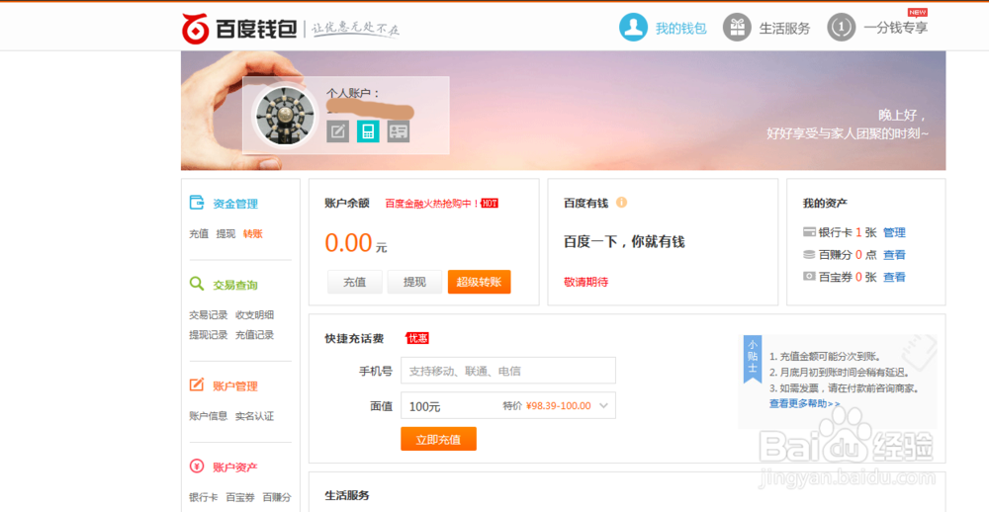Click the 交易查询 magnifier icon
This screenshot has width=989, height=512.
click(197, 285)
